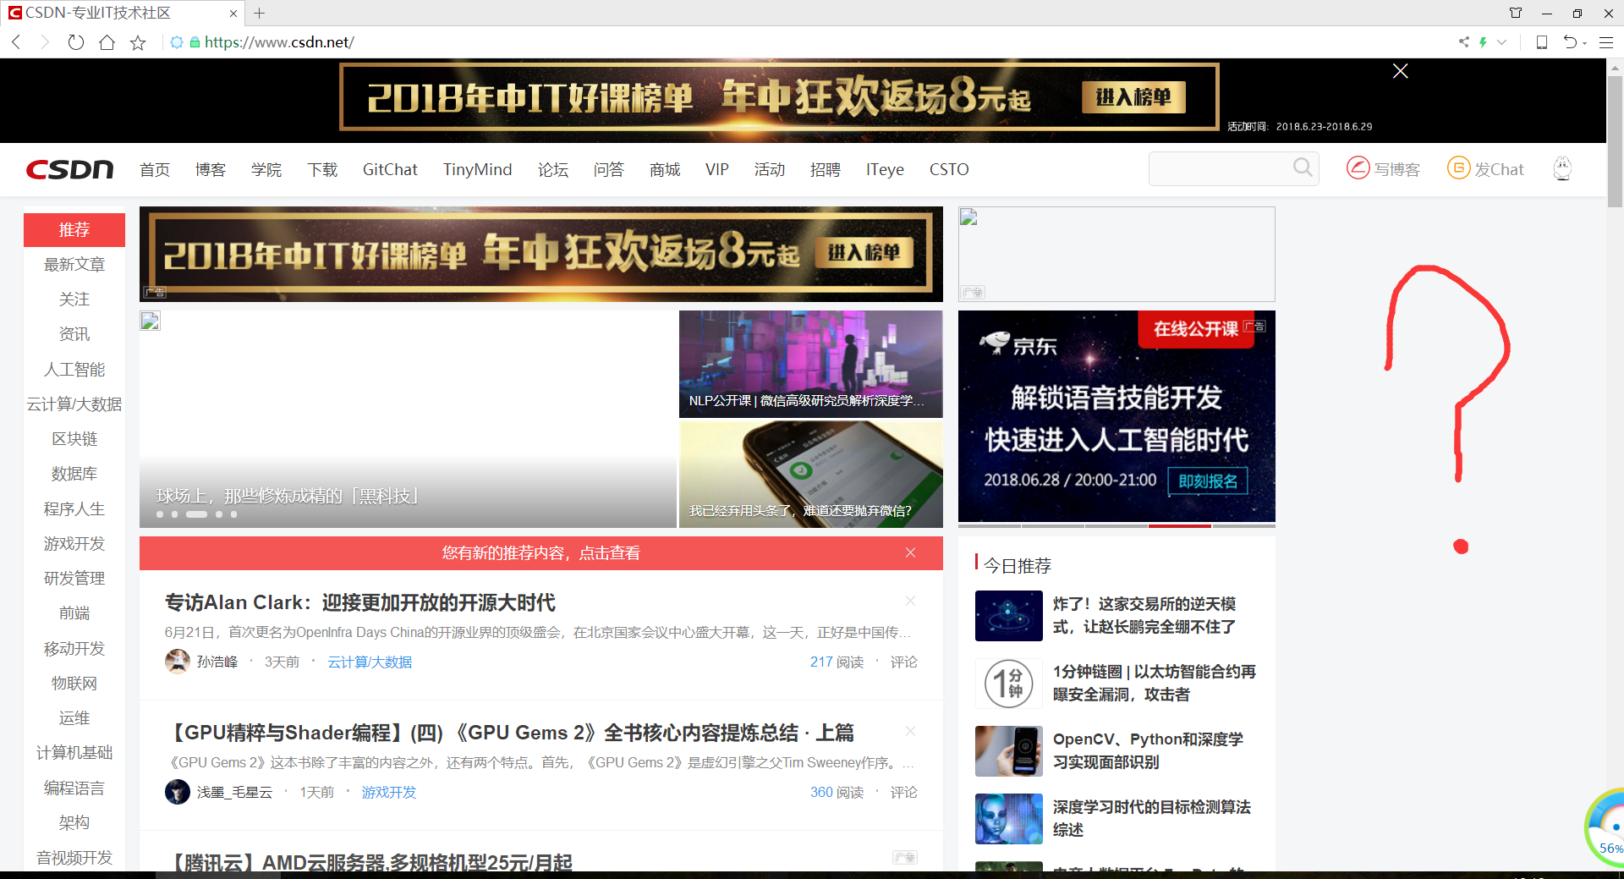Go to browser home icon
This screenshot has width=1624, height=879.
(x=107, y=42)
